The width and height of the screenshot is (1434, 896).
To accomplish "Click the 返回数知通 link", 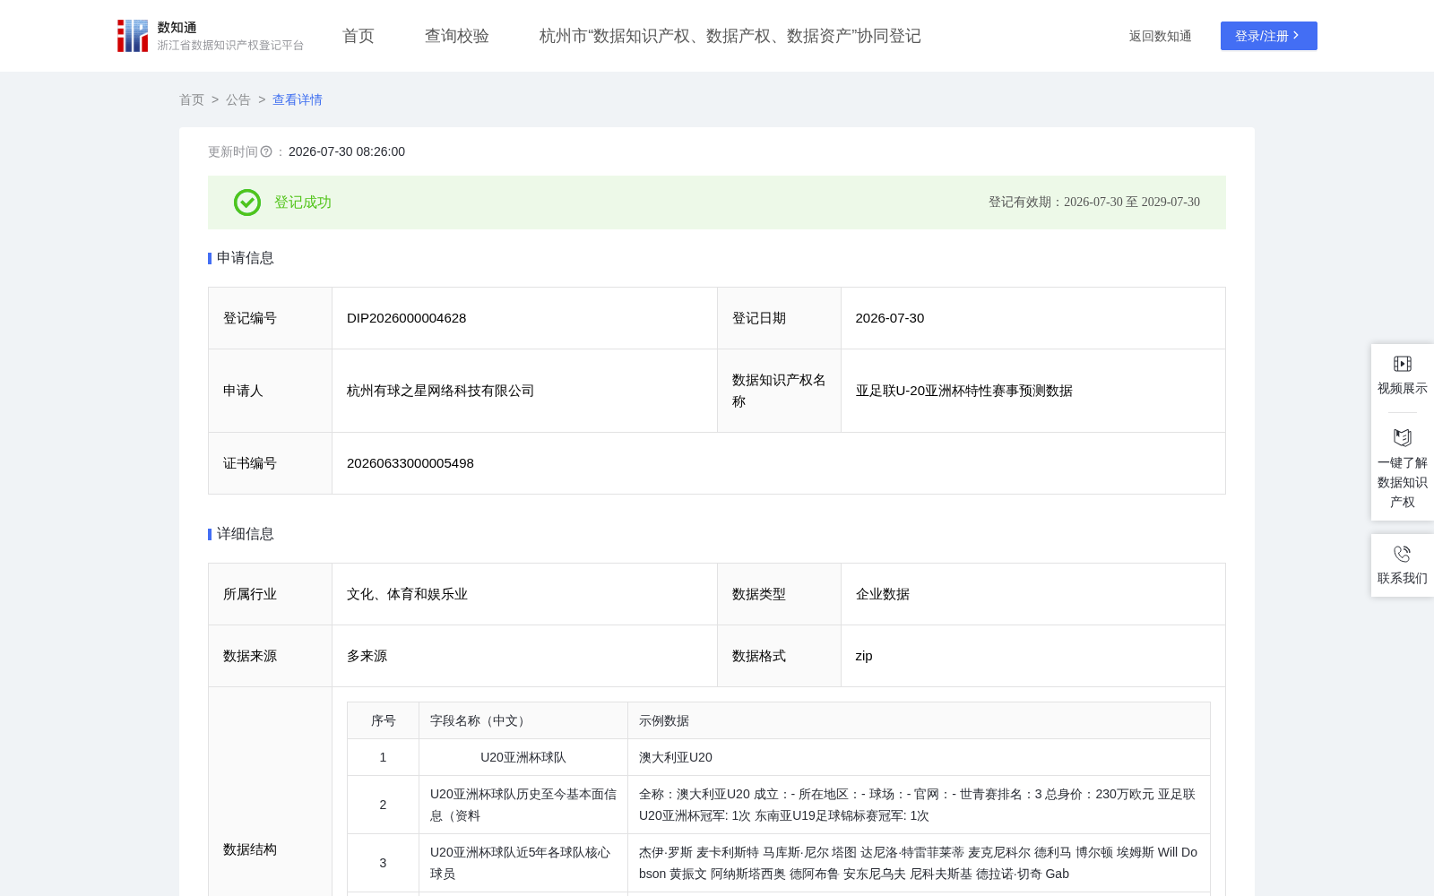I will point(1161,36).
